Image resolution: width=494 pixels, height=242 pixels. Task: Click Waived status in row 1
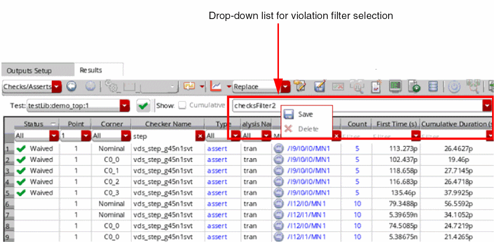(41, 148)
